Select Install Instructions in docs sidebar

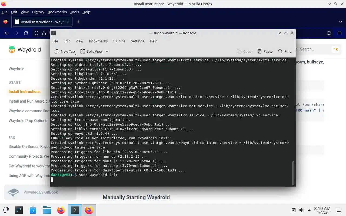[25, 92]
